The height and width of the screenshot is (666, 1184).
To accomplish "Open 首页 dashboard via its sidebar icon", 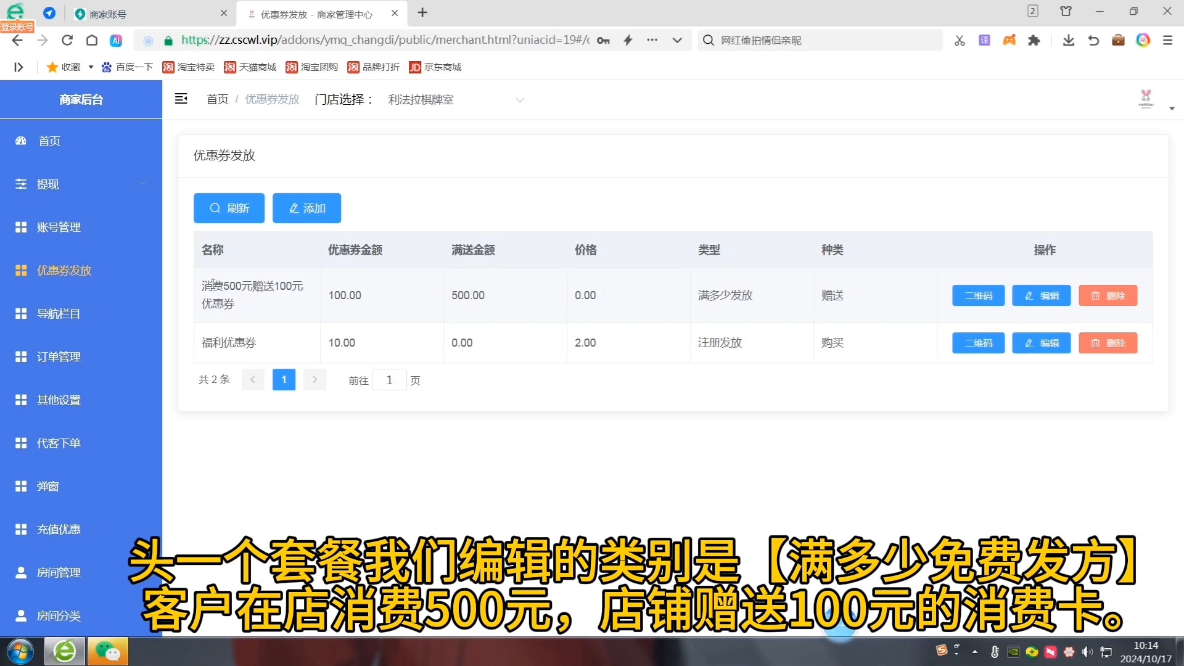I will pos(20,141).
